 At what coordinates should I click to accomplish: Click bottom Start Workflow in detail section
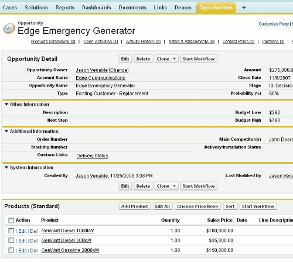coord(199,186)
